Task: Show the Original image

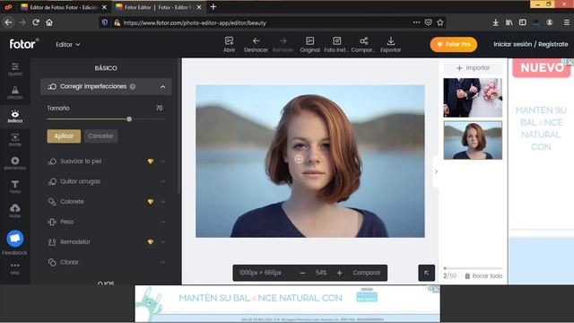Action: pos(310,45)
